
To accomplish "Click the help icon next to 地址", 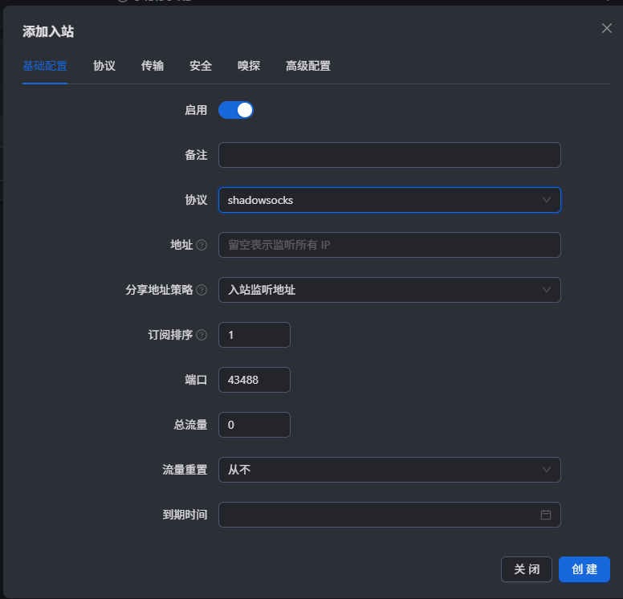I will pos(202,245).
